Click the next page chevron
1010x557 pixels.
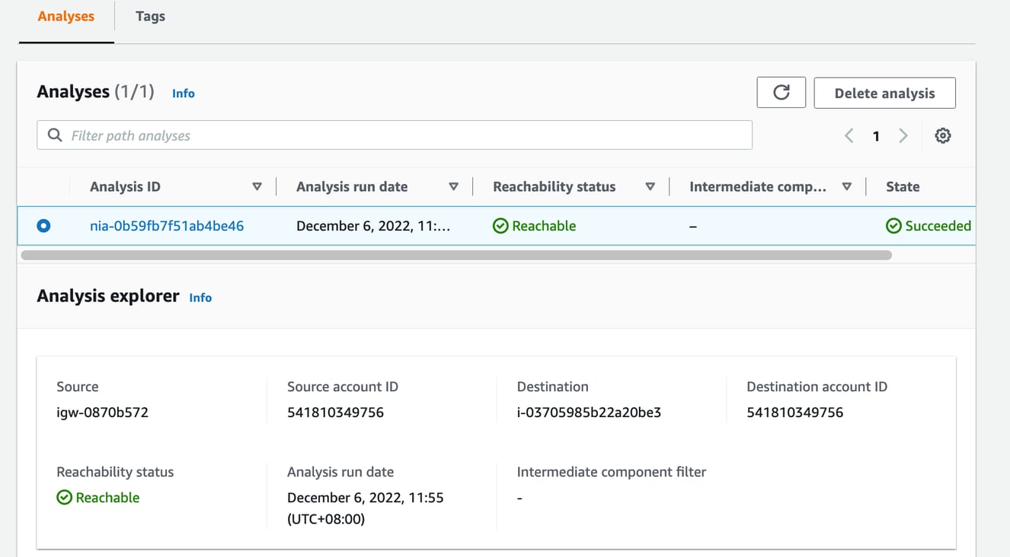(x=903, y=135)
